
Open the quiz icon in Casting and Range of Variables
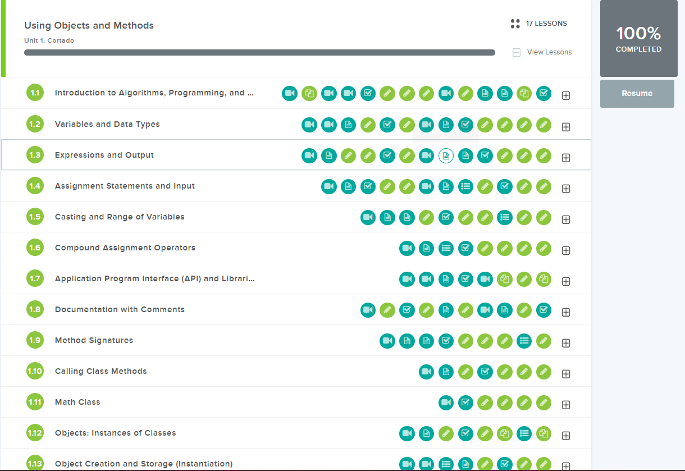pyautogui.click(x=446, y=217)
